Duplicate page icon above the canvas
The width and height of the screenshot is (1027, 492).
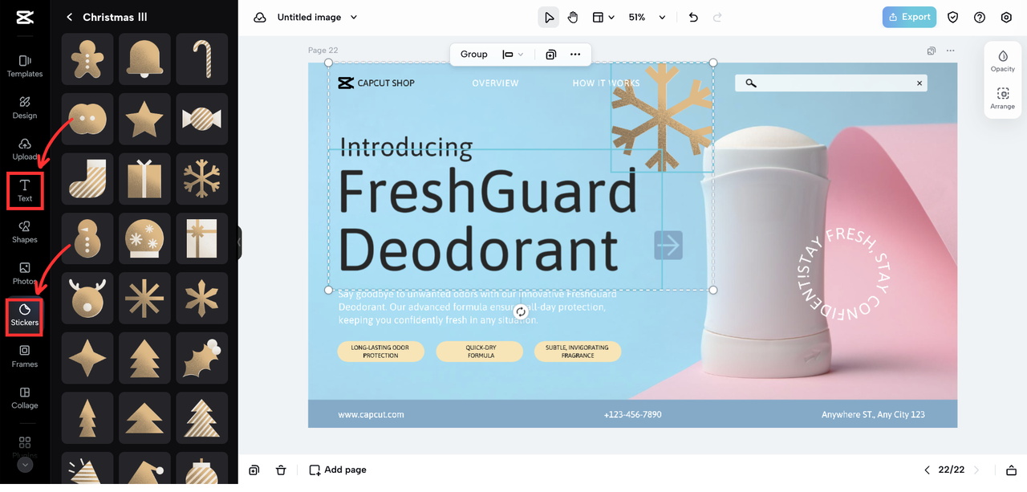(932, 51)
